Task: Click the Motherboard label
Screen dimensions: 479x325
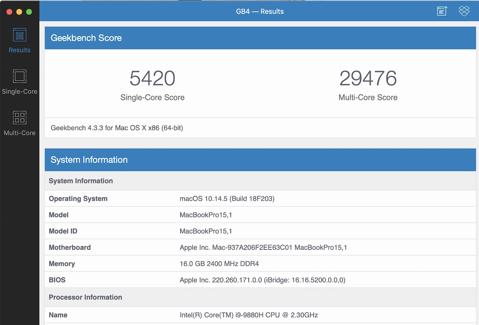Action: [70, 247]
